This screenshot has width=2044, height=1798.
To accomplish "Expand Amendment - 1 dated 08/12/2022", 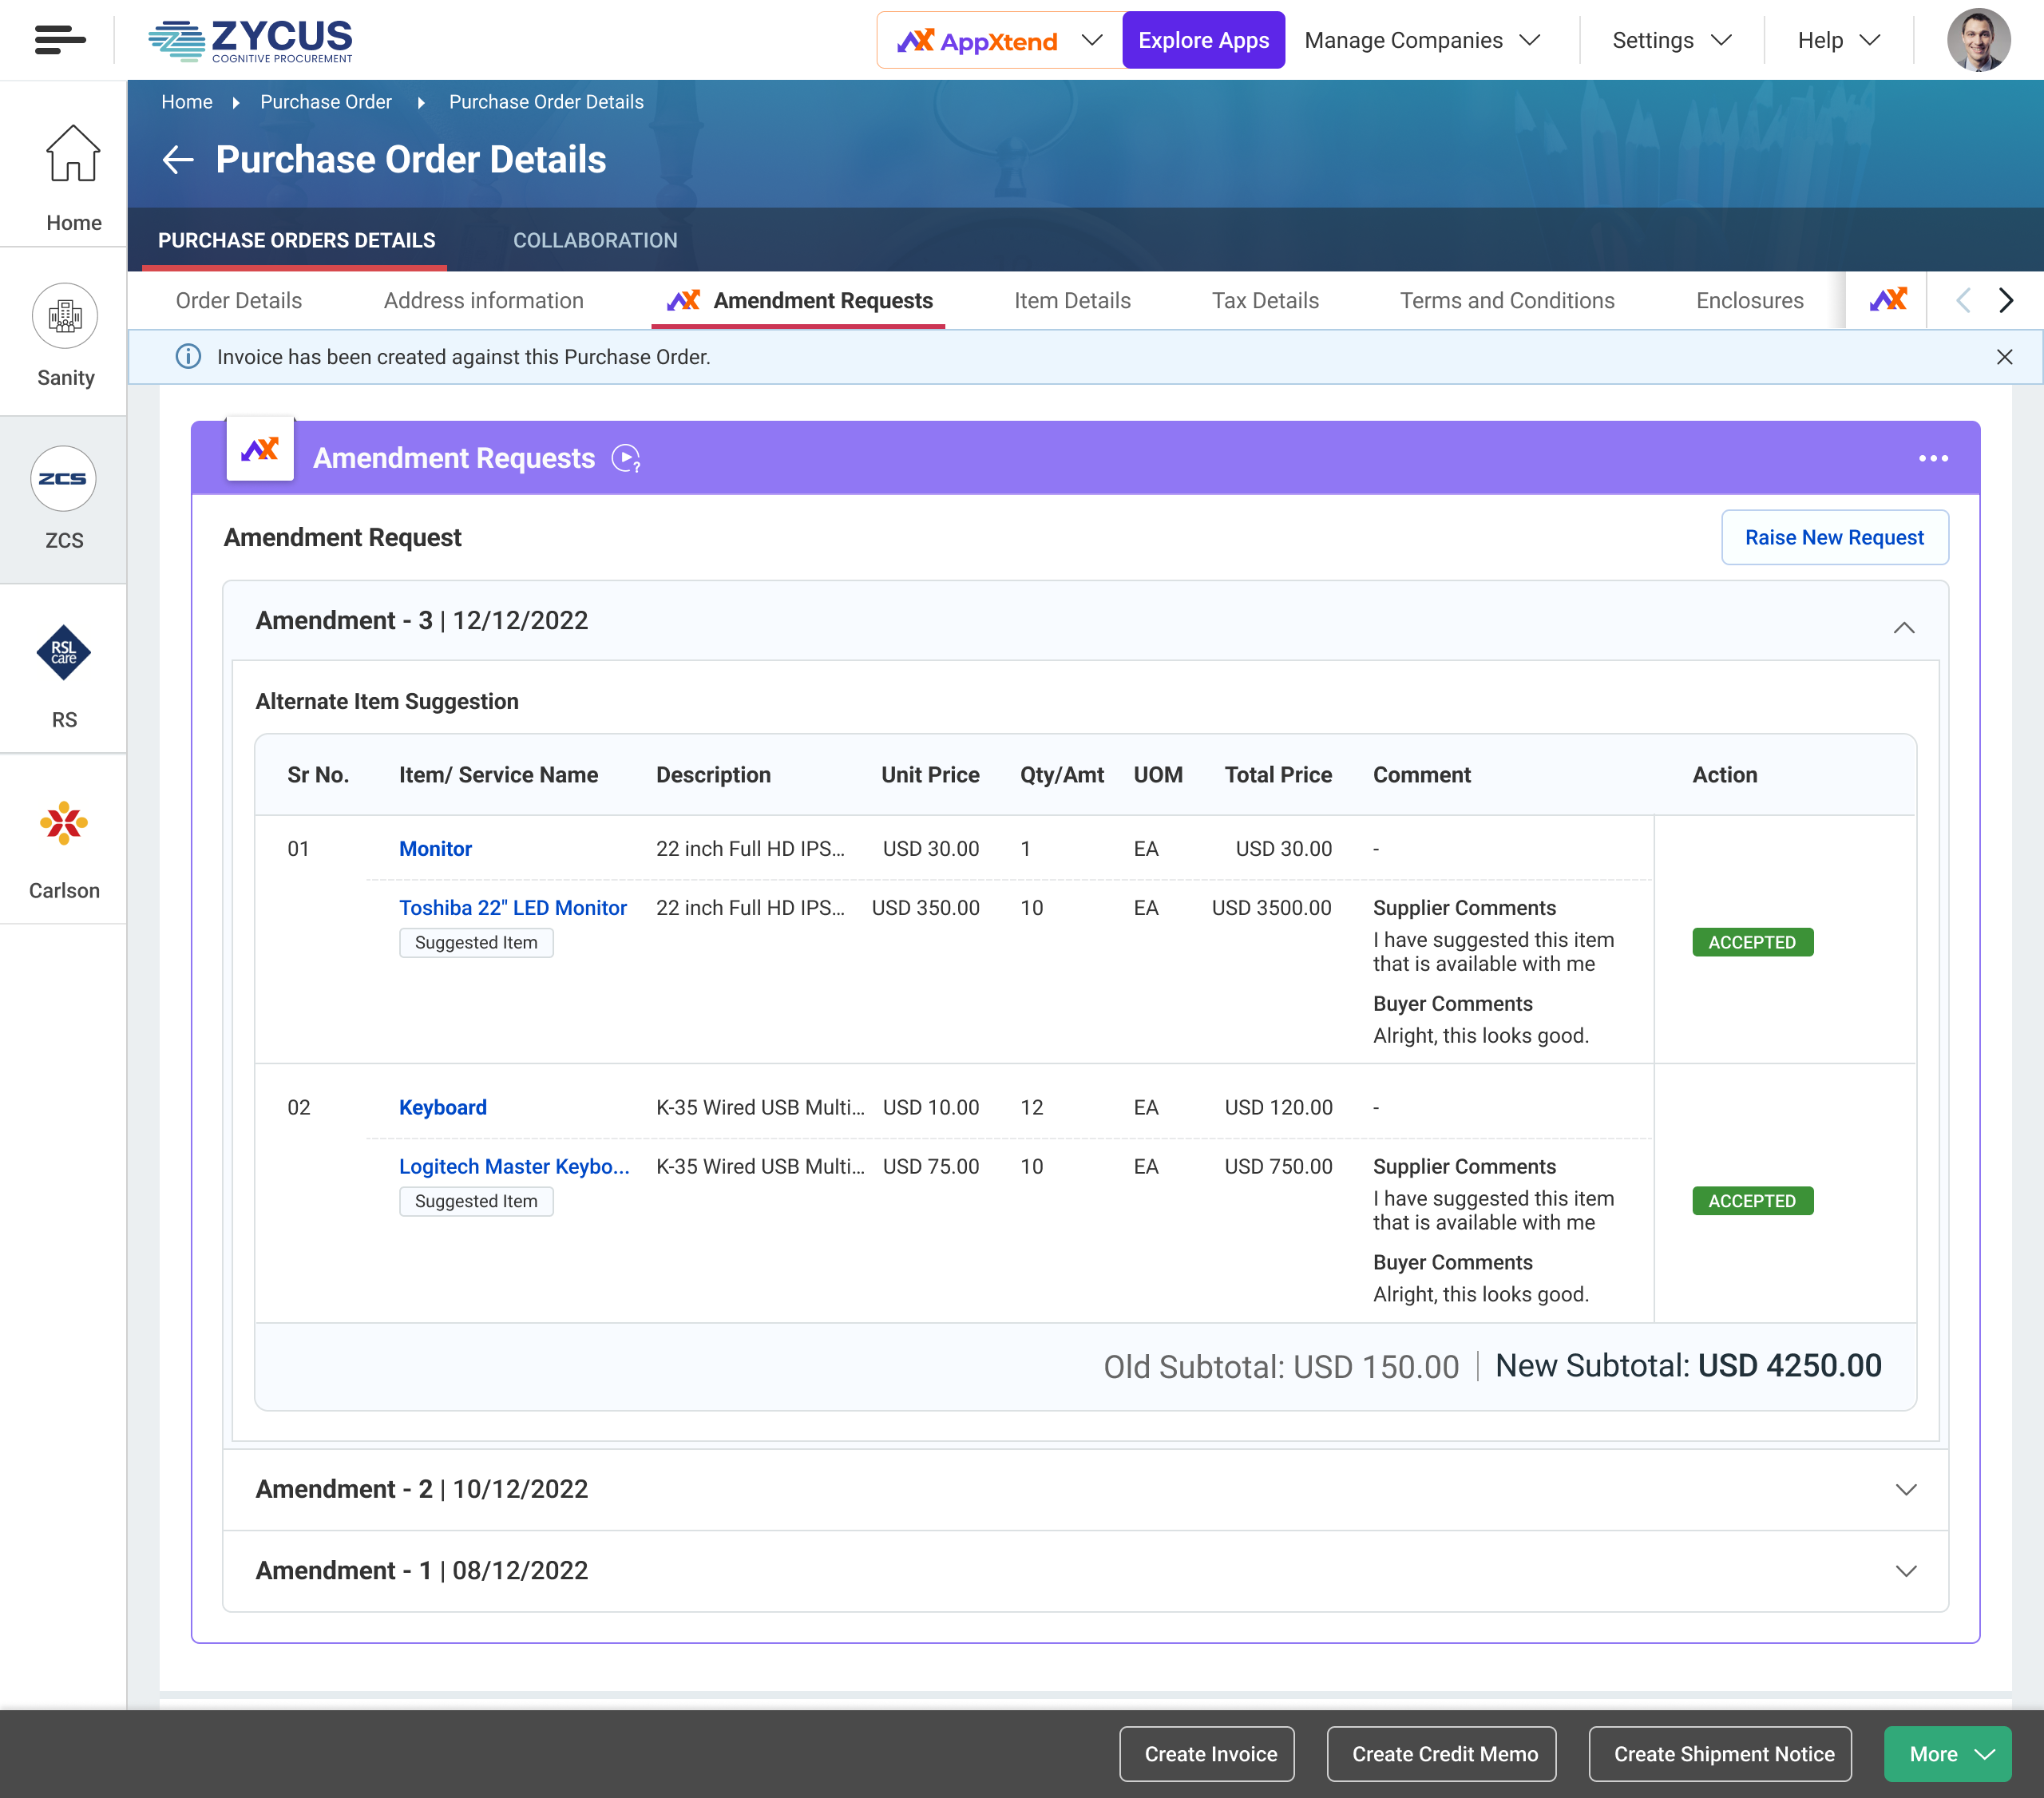I will point(1906,1571).
